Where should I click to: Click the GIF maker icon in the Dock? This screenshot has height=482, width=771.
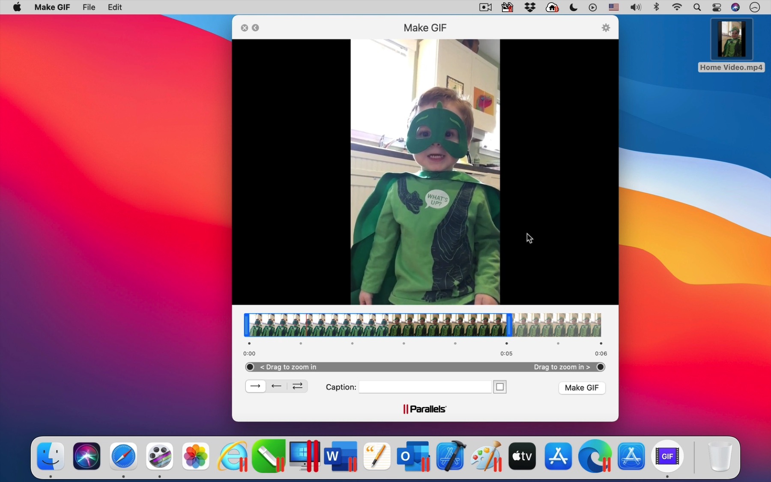(x=667, y=456)
